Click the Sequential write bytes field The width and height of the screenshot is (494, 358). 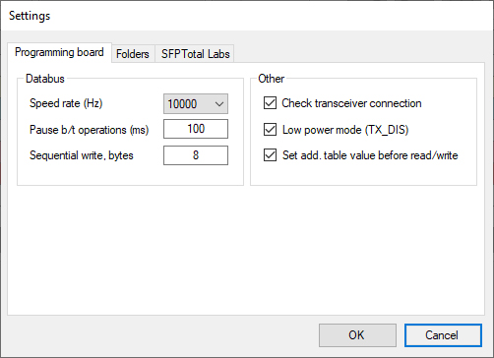196,155
